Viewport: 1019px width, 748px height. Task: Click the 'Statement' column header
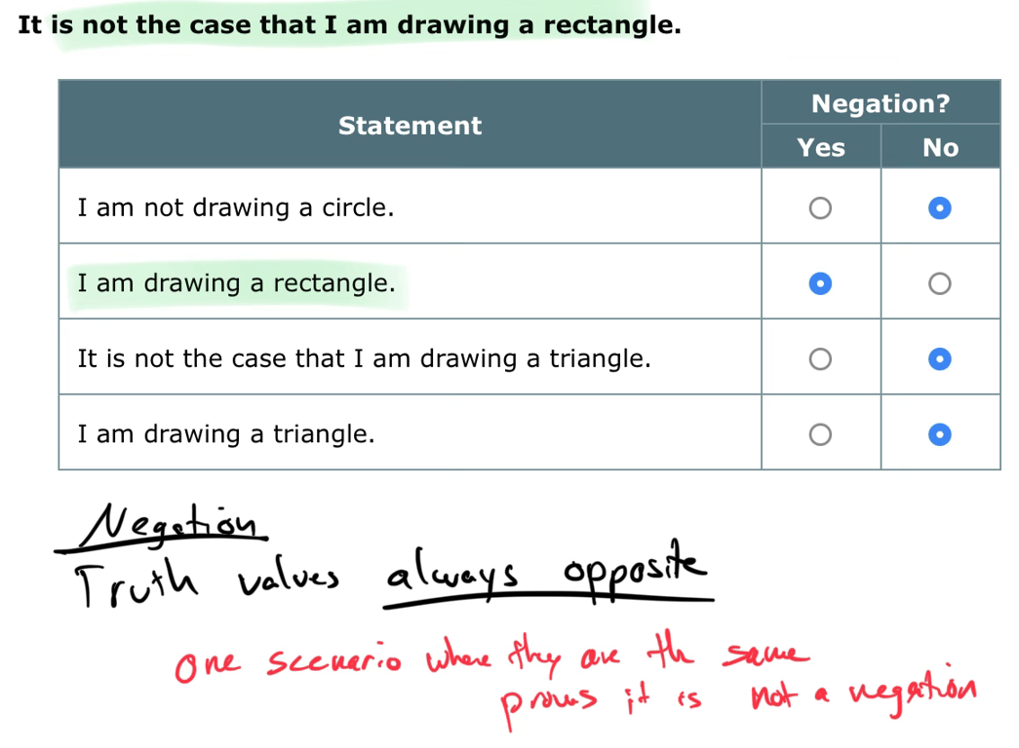tap(411, 126)
